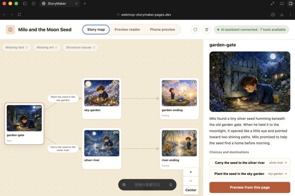
Task: Open the browser three-dot menu
Action: (291, 15)
